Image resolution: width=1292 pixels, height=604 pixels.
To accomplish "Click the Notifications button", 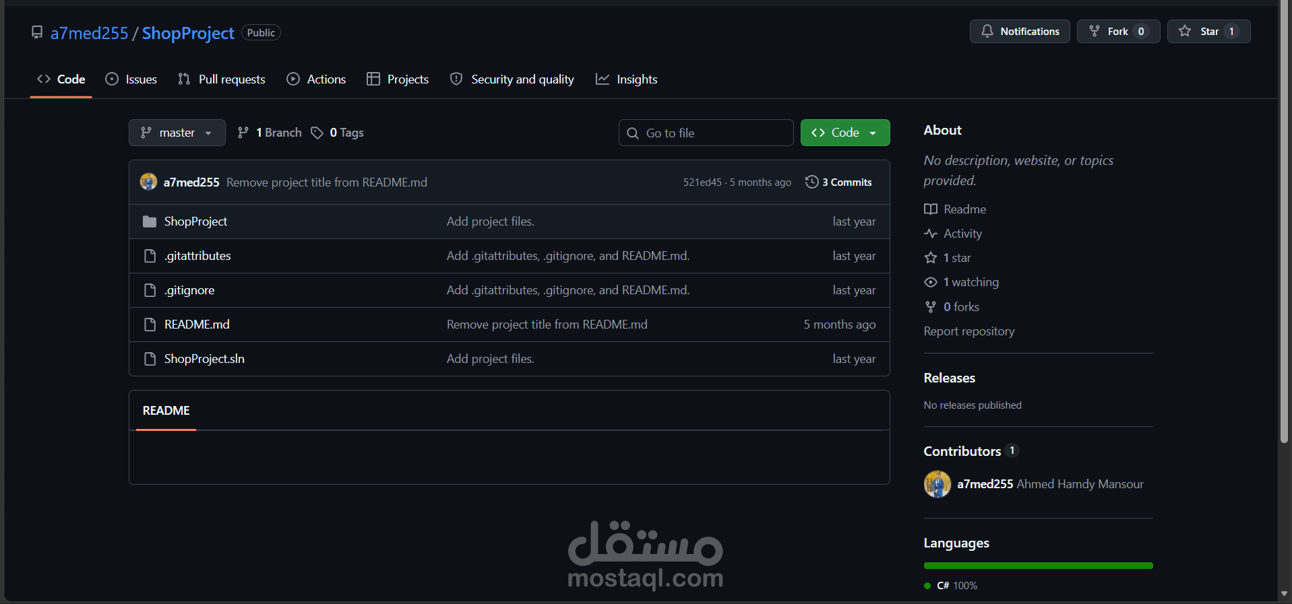I will (x=1020, y=31).
